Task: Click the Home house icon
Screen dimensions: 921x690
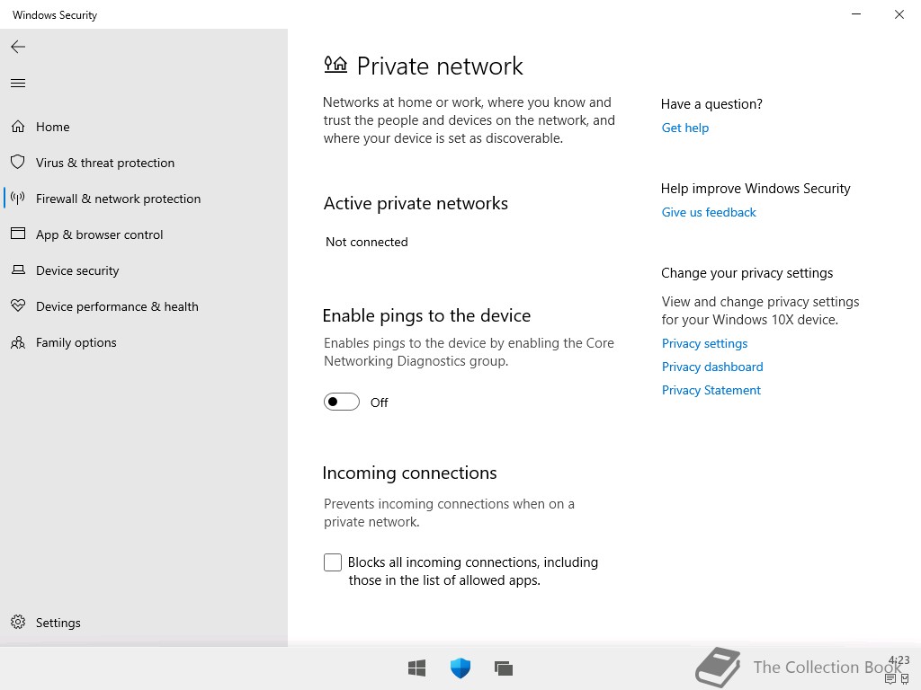Action: tap(18, 127)
